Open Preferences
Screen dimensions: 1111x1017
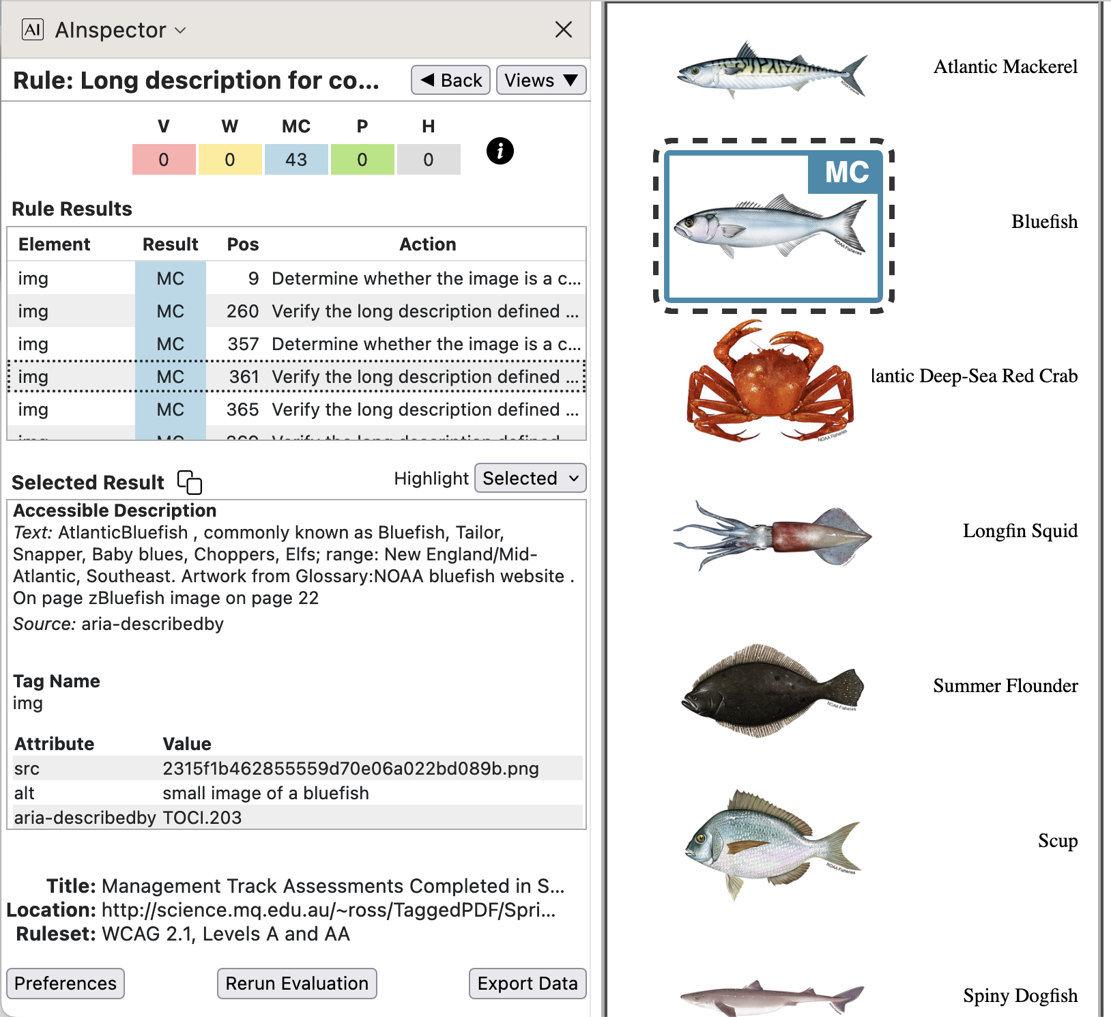coord(66,983)
